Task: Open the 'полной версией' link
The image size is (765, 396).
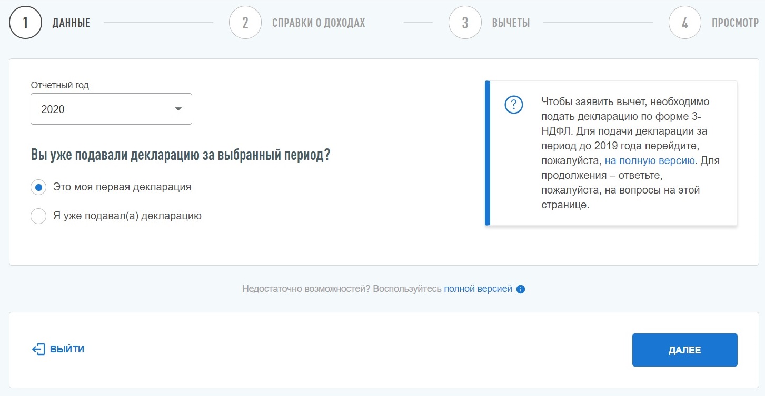Action: click(478, 289)
